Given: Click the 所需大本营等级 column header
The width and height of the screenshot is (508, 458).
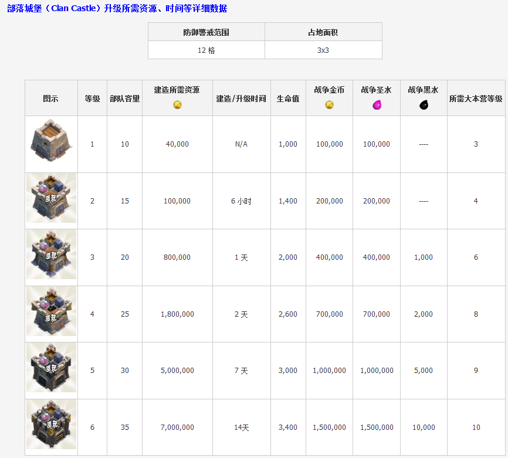Looking at the screenshot, I should click(476, 98).
